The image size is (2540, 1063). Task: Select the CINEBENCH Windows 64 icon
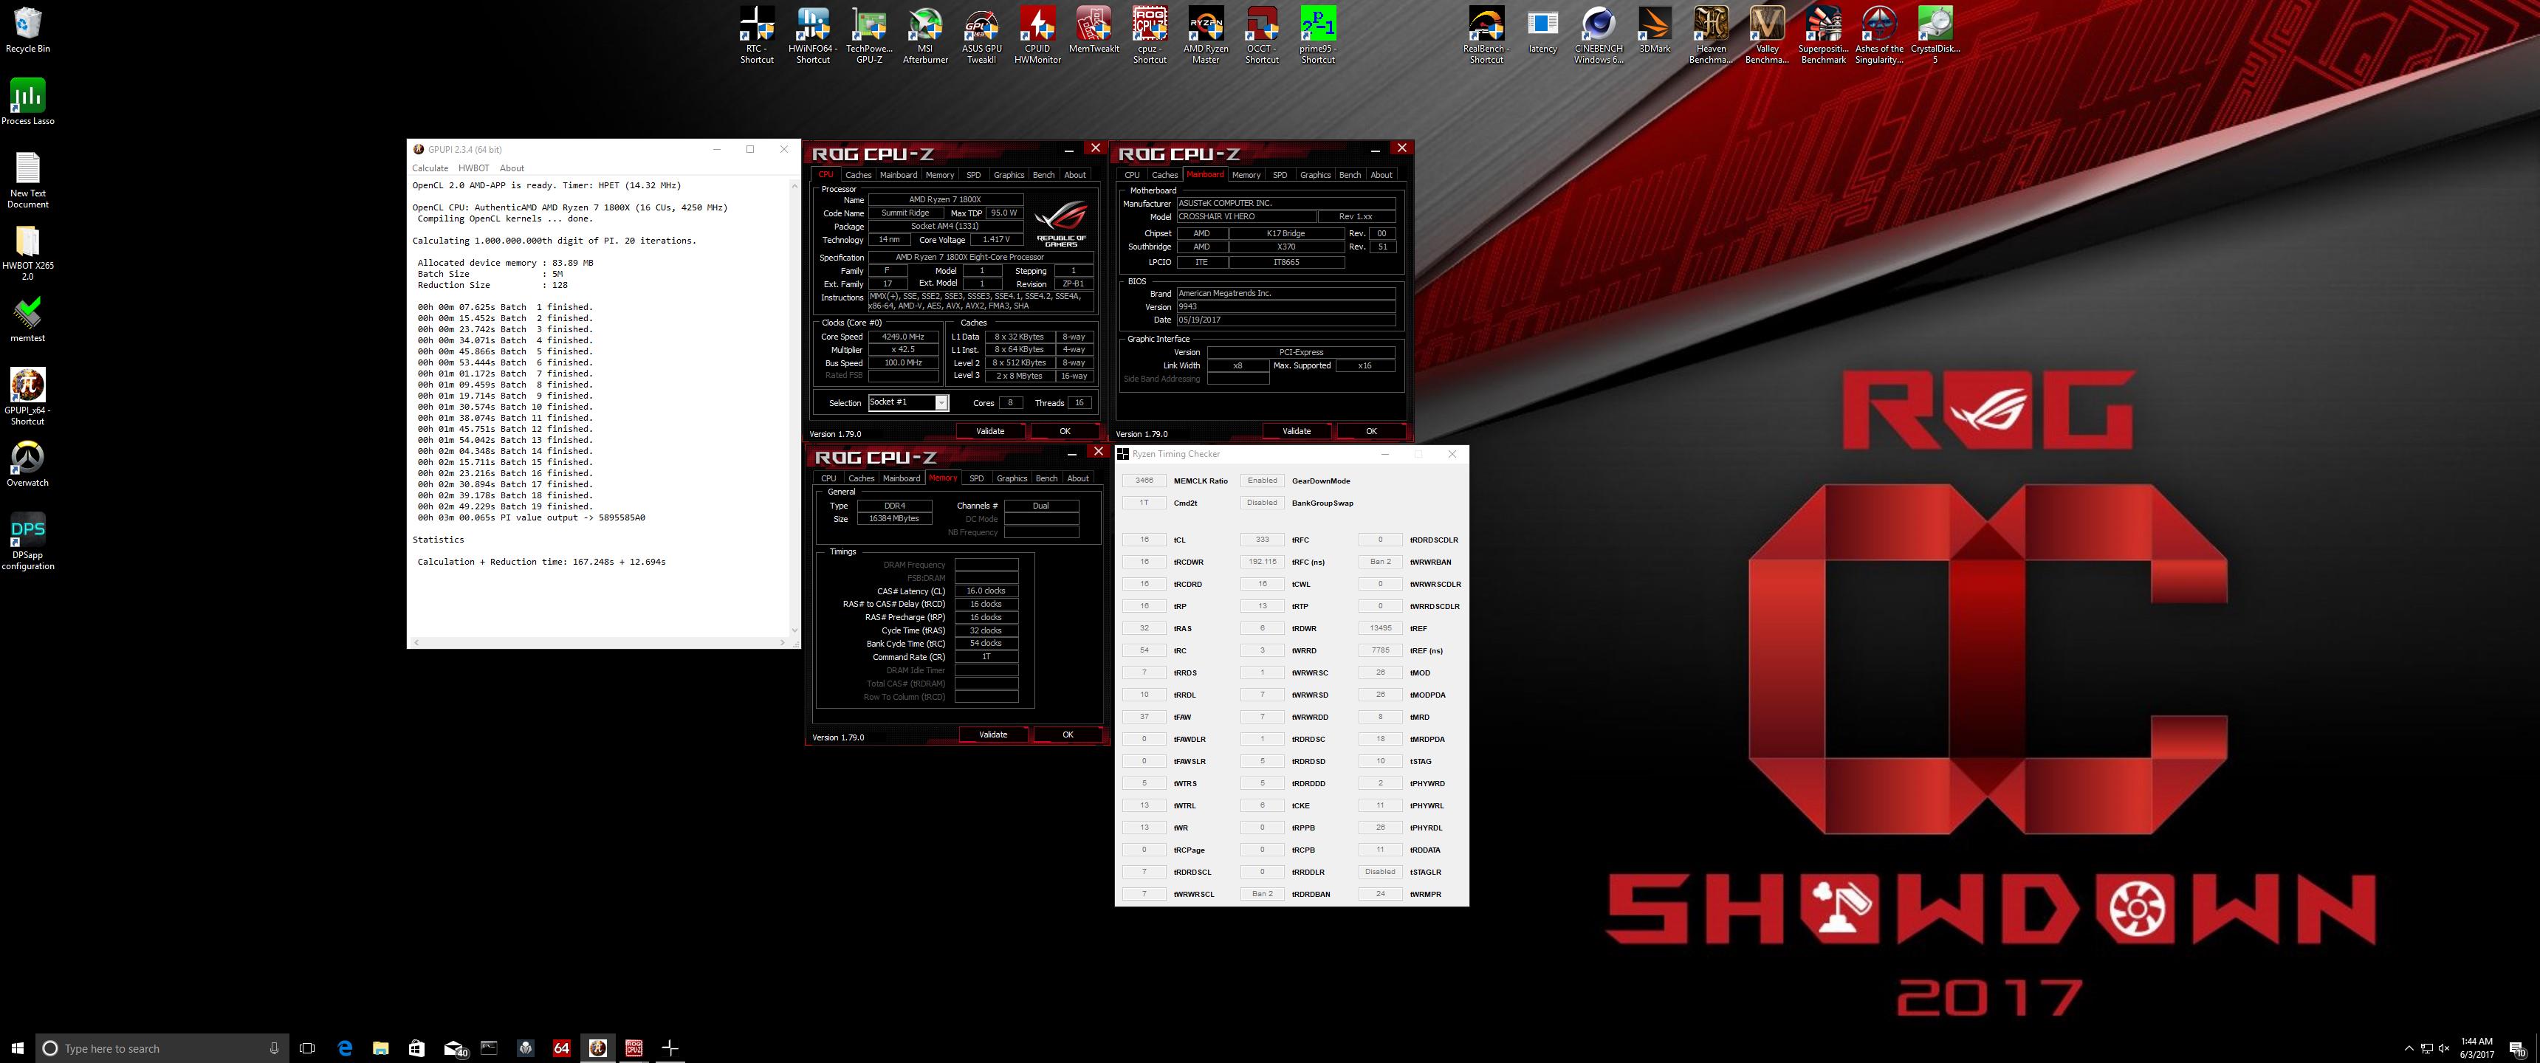tap(1599, 35)
